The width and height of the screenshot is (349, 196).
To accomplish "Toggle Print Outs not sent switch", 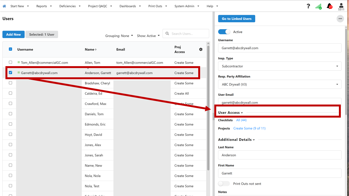I will [x=224, y=184].
